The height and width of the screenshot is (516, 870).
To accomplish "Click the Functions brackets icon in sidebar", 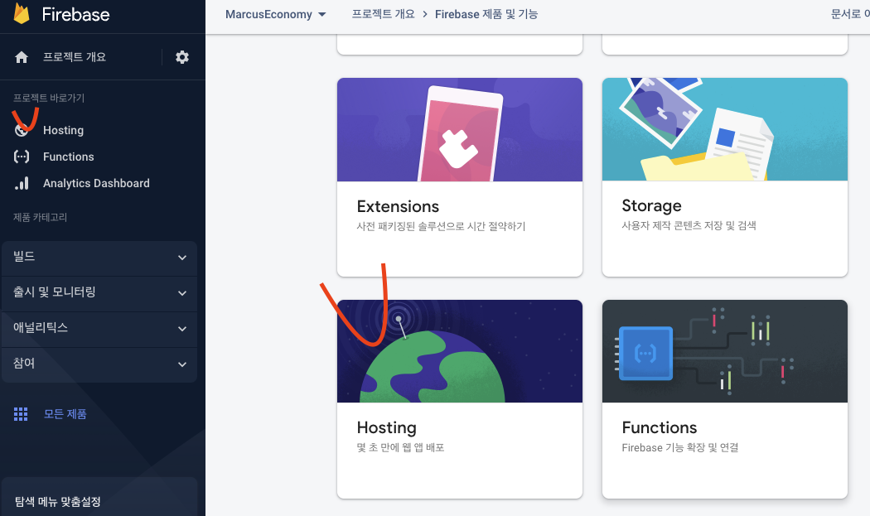I will (x=22, y=157).
